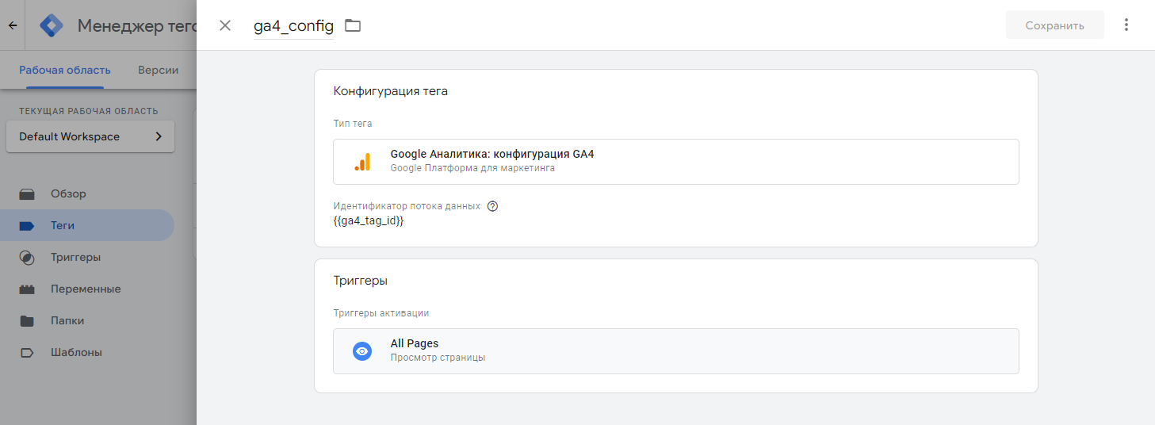The image size is (1155, 425).
Task: Click the Текущая рабочая область label
Action: [x=89, y=111]
